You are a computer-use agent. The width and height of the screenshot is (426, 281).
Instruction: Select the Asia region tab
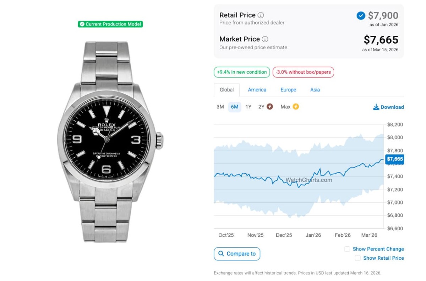pos(315,90)
